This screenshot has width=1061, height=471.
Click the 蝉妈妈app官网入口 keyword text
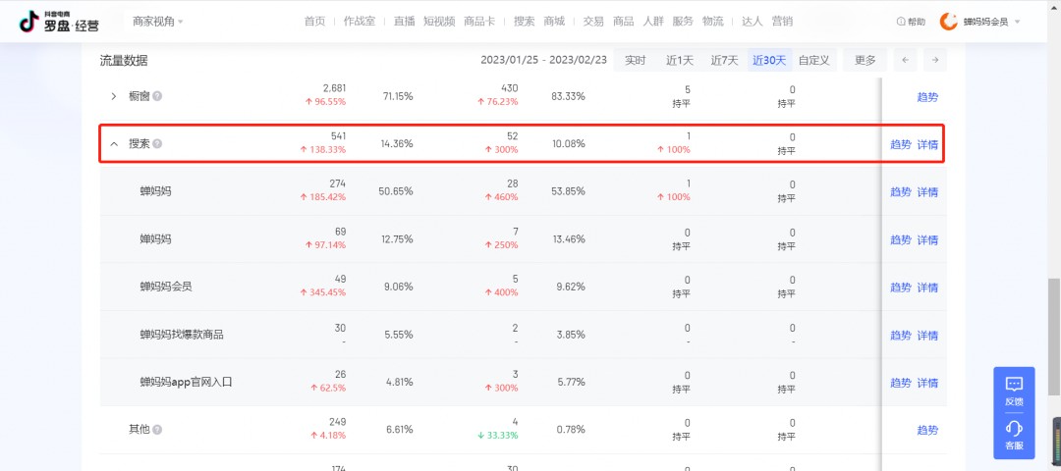186,382
